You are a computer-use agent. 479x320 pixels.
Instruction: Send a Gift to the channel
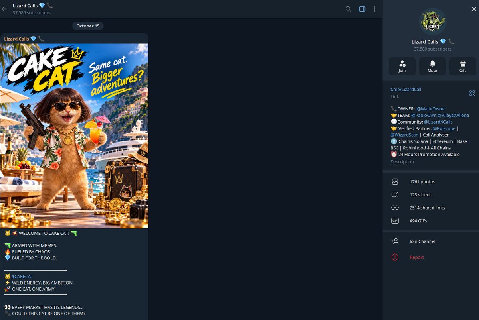click(463, 66)
